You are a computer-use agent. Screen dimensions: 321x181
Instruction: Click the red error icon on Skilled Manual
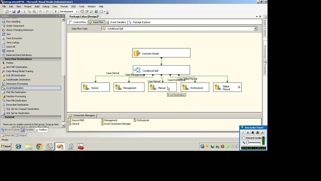(x=239, y=87)
